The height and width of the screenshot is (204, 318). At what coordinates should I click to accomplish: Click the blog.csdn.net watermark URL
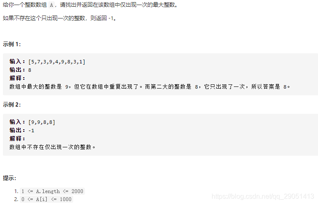click(262, 196)
